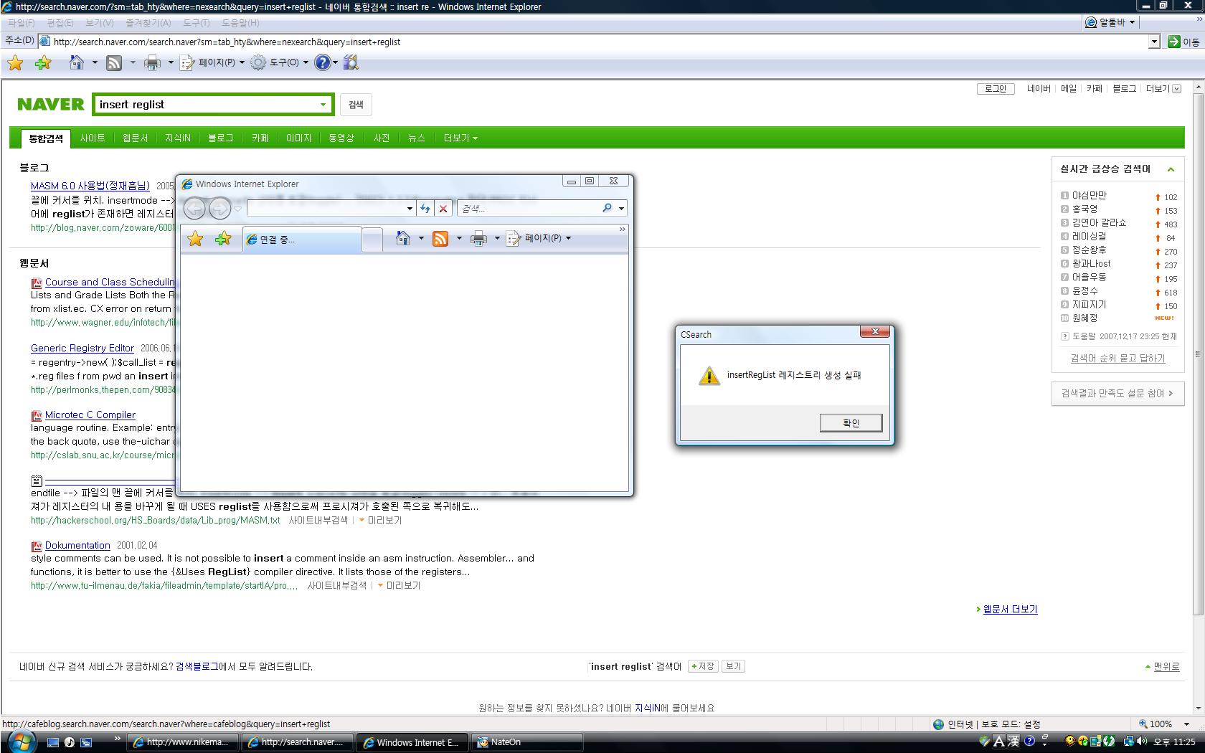Click the volume speaker tray icon
Image resolution: width=1205 pixels, height=753 pixels.
click(1142, 742)
